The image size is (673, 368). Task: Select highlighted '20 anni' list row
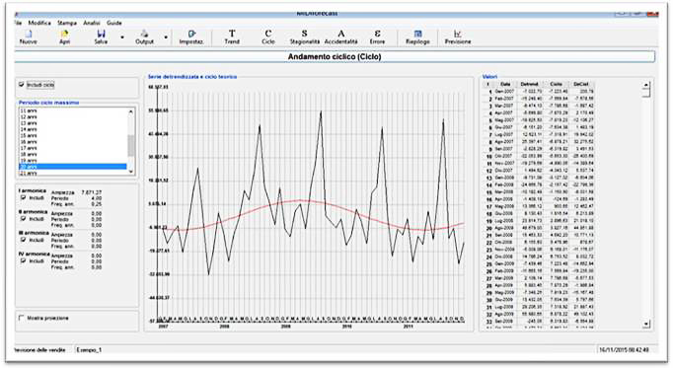[73, 167]
